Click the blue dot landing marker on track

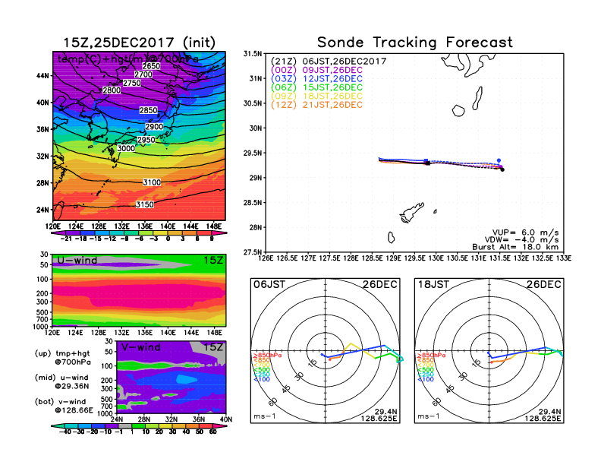499,160
